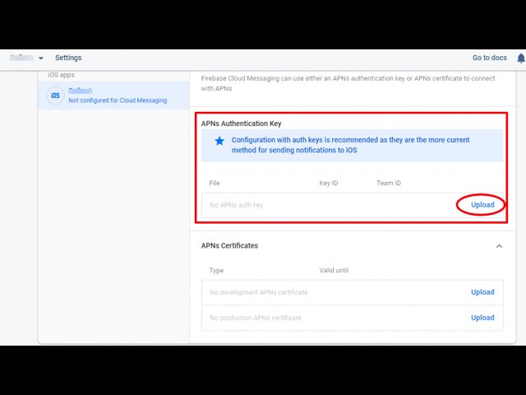This screenshot has height=395, width=526.
Task: Collapse the APNs Certificates section chevron
Action: pyautogui.click(x=499, y=246)
